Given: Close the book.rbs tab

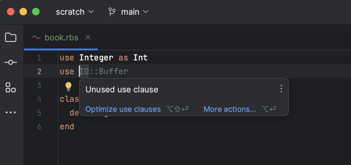Looking at the screenshot, I should tap(88, 38).
